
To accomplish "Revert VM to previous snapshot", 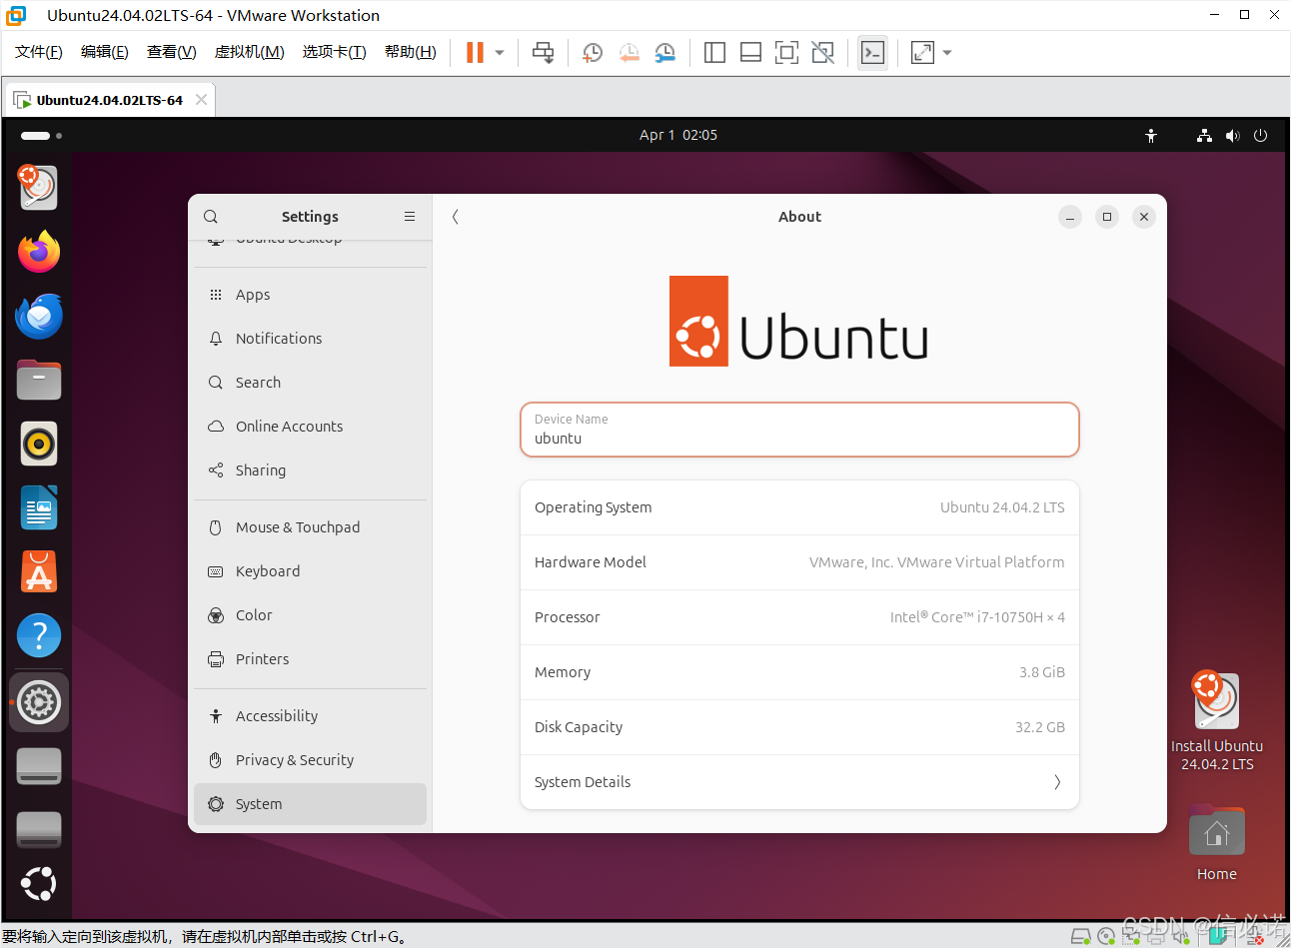I will click(629, 53).
